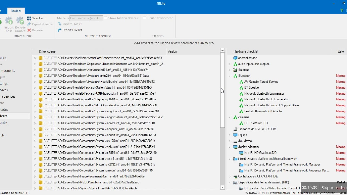Toggle Reuse driver cache checkbox
The width and height of the screenshot is (347, 195).
point(145,18)
